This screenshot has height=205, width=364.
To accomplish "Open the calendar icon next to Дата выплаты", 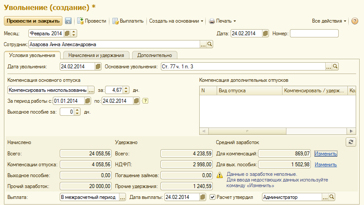I will click(x=203, y=197).
